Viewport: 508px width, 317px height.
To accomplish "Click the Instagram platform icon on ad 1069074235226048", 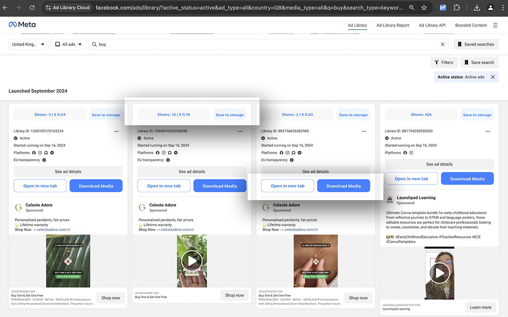I will point(164,153).
